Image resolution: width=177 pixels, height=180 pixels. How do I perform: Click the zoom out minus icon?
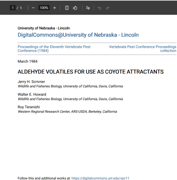click(33, 8)
